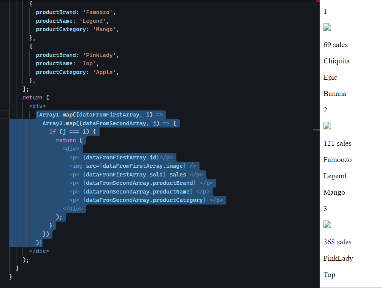Click the img src line in code
This screenshot has height=288, width=382.
133,166
